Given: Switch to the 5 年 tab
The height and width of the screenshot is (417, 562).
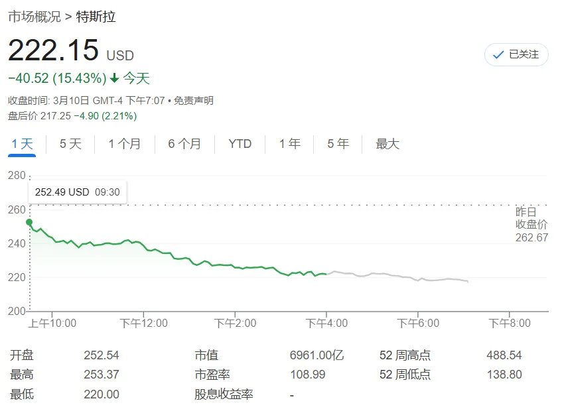Looking at the screenshot, I should [338, 144].
